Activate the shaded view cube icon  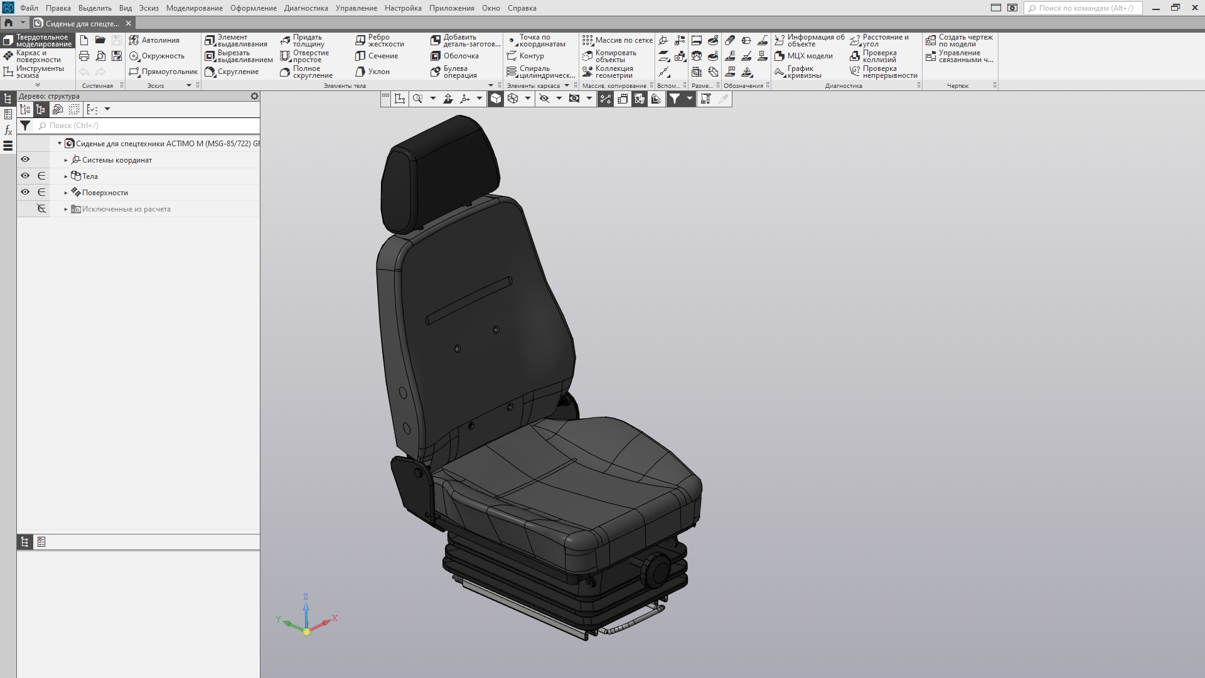[x=496, y=99]
